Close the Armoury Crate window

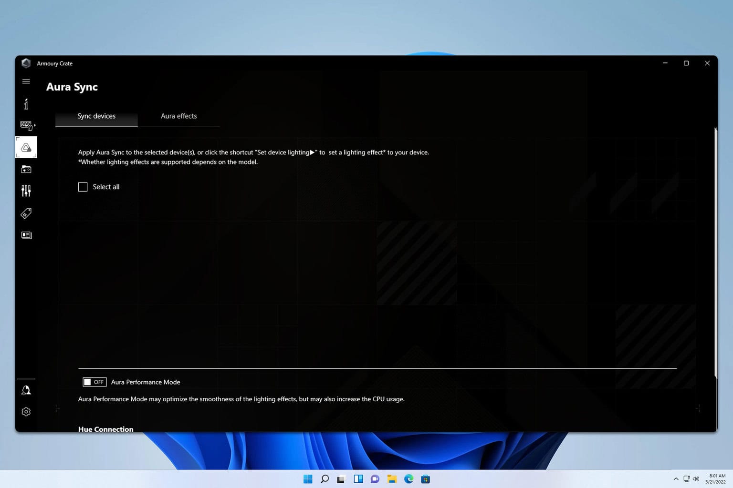pos(707,63)
